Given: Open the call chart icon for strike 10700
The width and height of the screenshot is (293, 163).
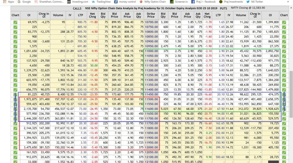Looking at the screenshot, I should point(15,22).
